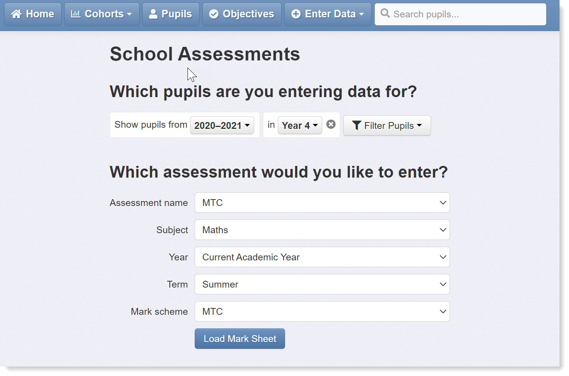Open the Mark scheme dropdown
The height and width of the screenshot is (376, 569).
322,311
